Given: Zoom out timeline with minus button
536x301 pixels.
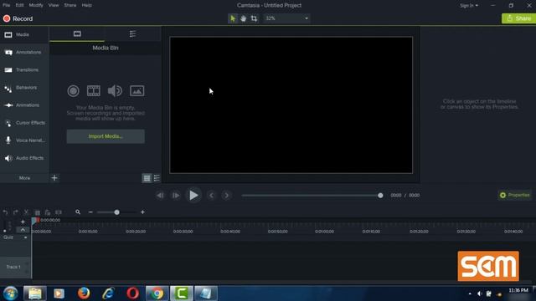Looking at the screenshot, I should [x=90, y=212].
